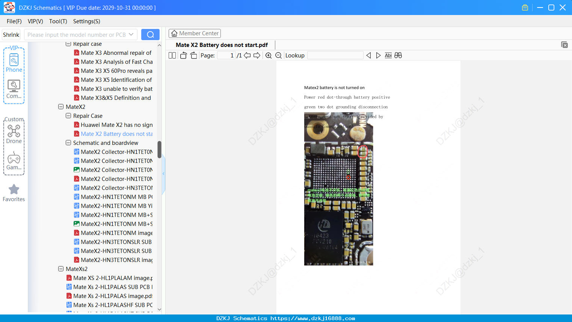Open Mate X3 Abnormal repair file
Screen dimensions: 572x322
pyautogui.click(x=113, y=53)
